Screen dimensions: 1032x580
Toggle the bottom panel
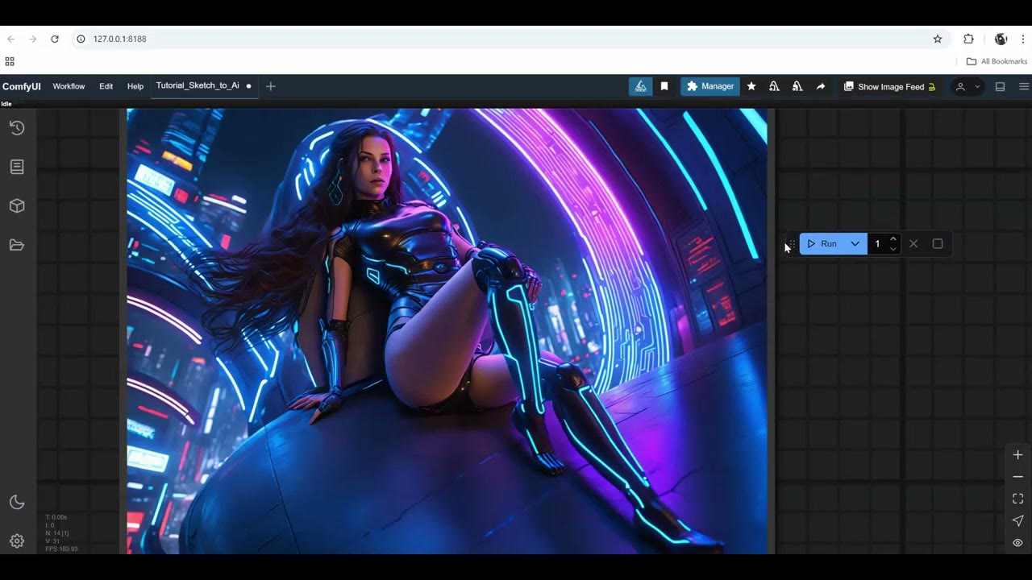(x=1001, y=86)
